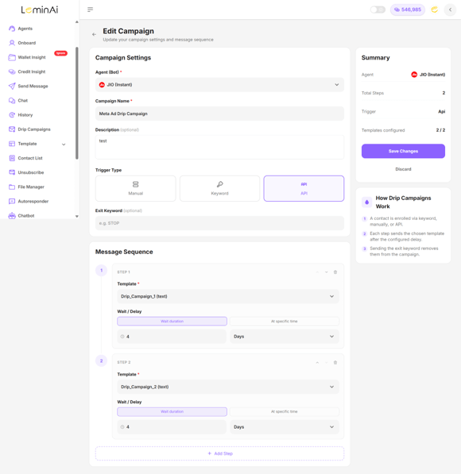The height and width of the screenshot is (474, 461).
Task: Open the Wallet Insight sidebar icon
Action: point(12,57)
